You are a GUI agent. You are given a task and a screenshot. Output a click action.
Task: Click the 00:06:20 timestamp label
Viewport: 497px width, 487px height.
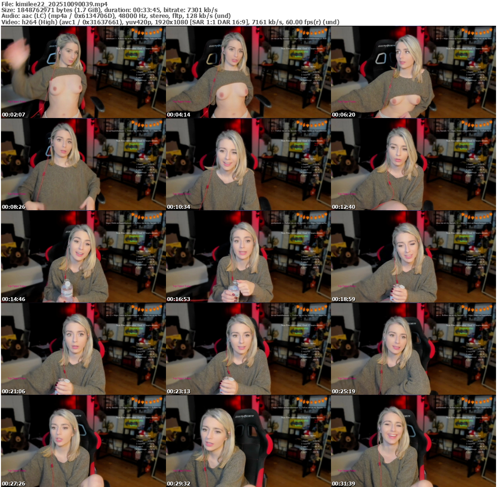pyautogui.click(x=344, y=115)
